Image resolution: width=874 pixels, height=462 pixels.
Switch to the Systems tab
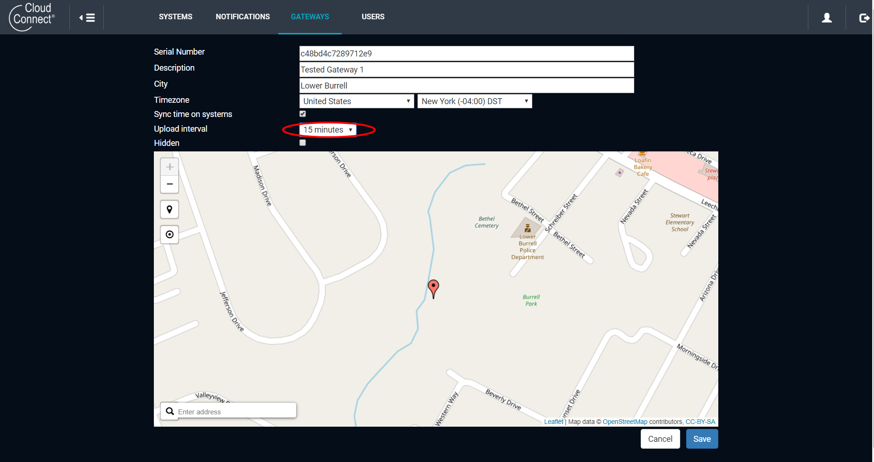pyautogui.click(x=175, y=17)
